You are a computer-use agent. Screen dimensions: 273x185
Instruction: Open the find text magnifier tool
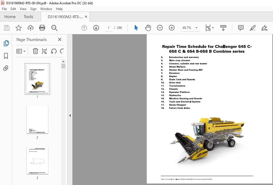[x=54, y=28]
